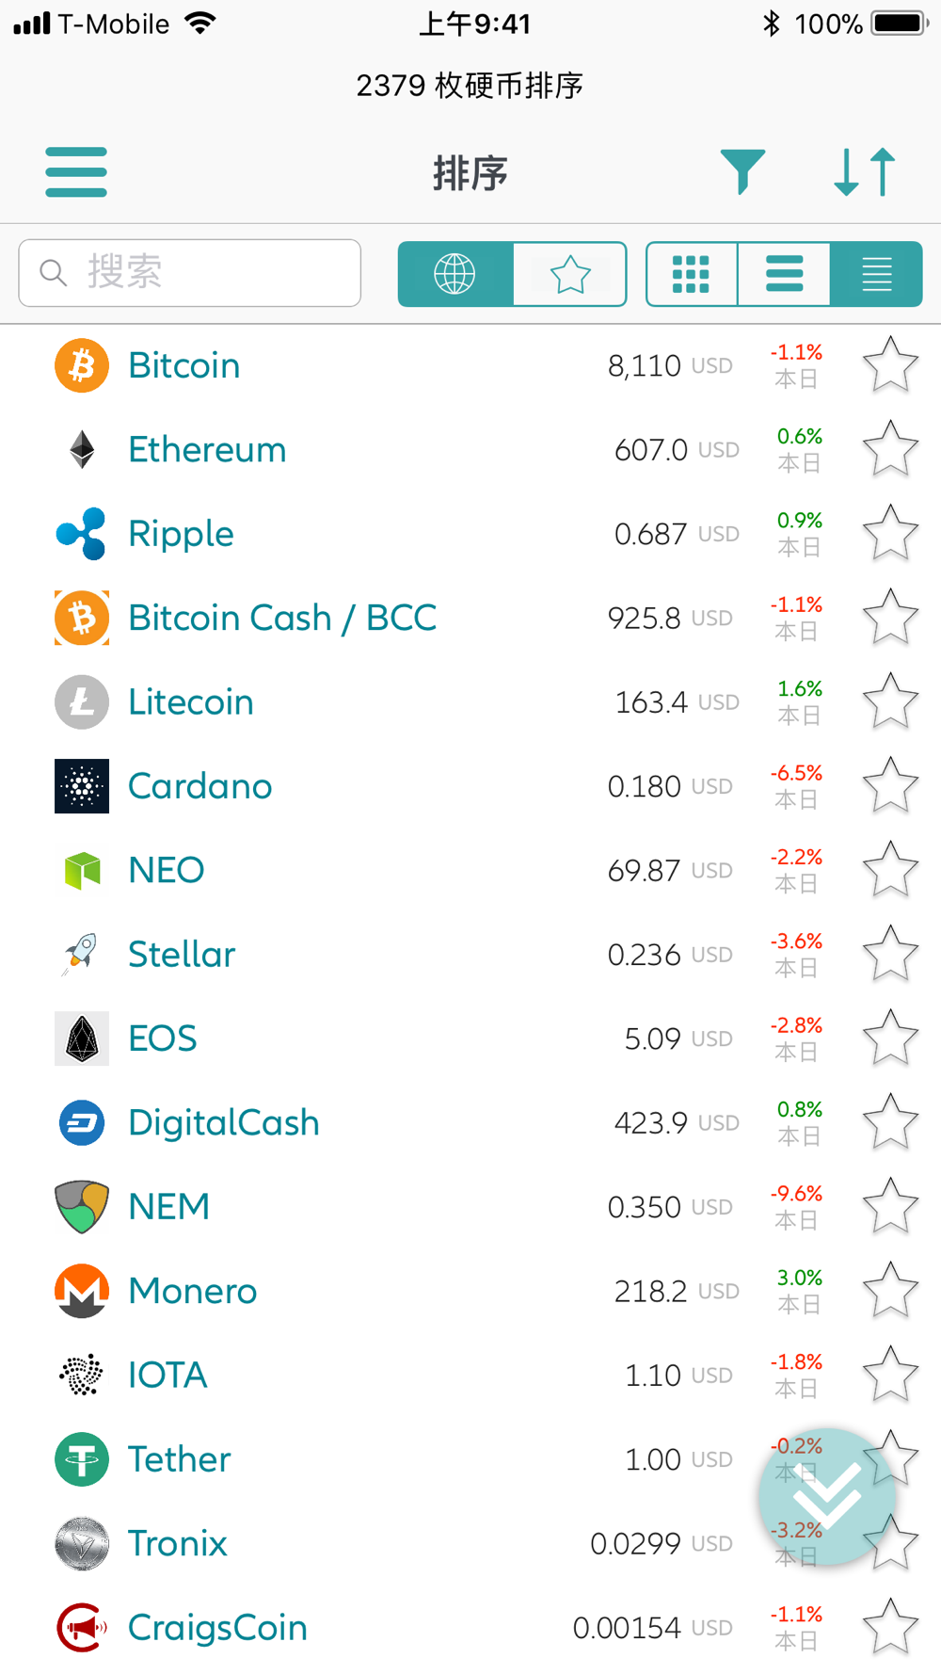This screenshot has height=1674, width=941.
Task: Show favorites-only star tab
Action: click(x=570, y=274)
